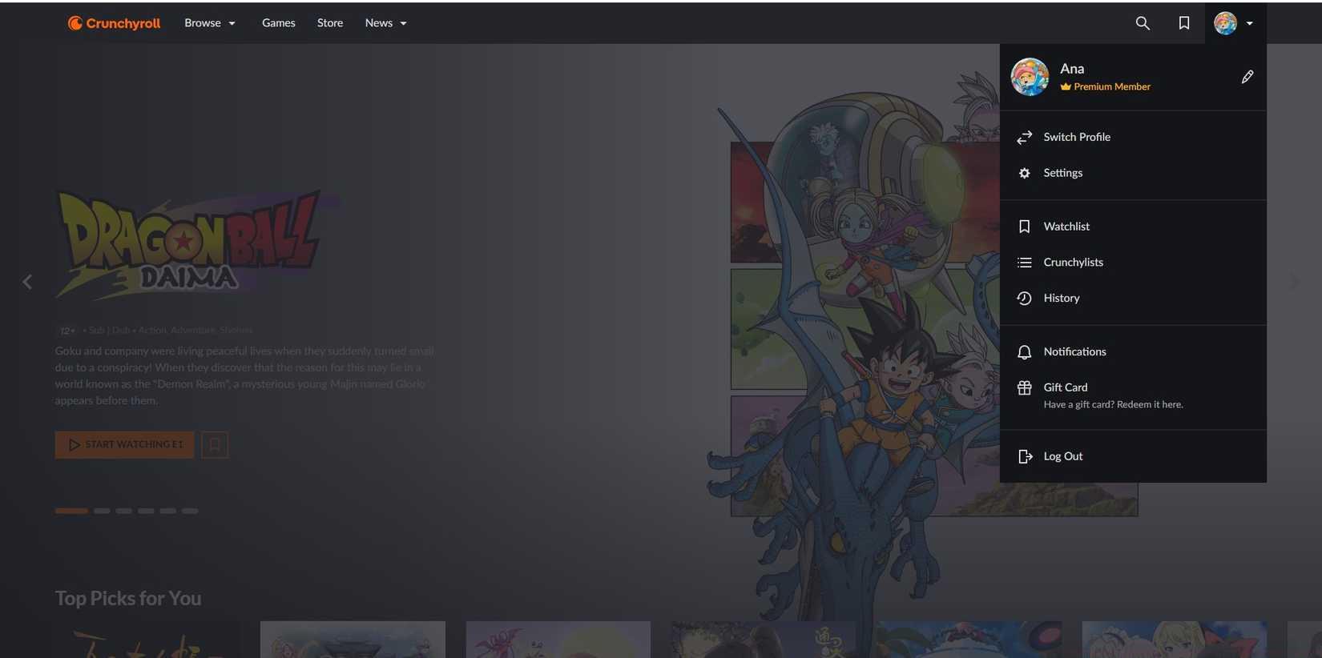Click the History clock icon
The width and height of the screenshot is (1322, 658).
1024,298
